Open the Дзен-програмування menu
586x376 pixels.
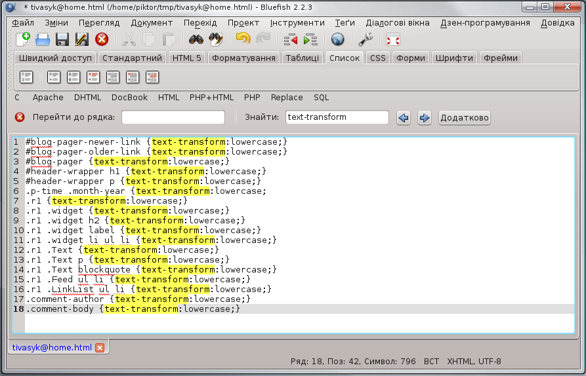click(x=485, y=23)
